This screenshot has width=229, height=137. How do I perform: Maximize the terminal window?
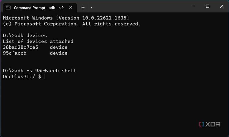(207, 6)
